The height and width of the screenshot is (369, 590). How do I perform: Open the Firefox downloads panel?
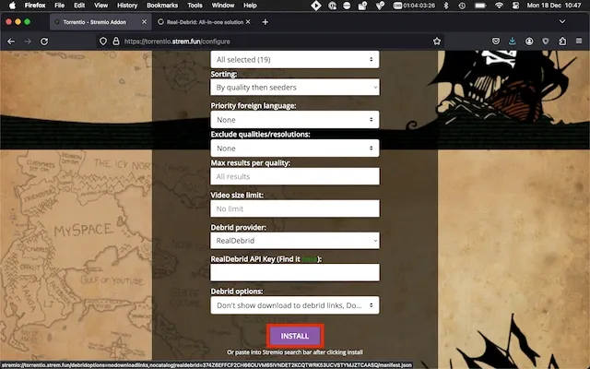tap(513, 42)
